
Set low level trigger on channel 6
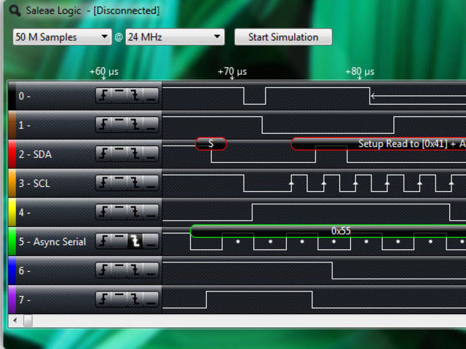[x=150, y=270]
